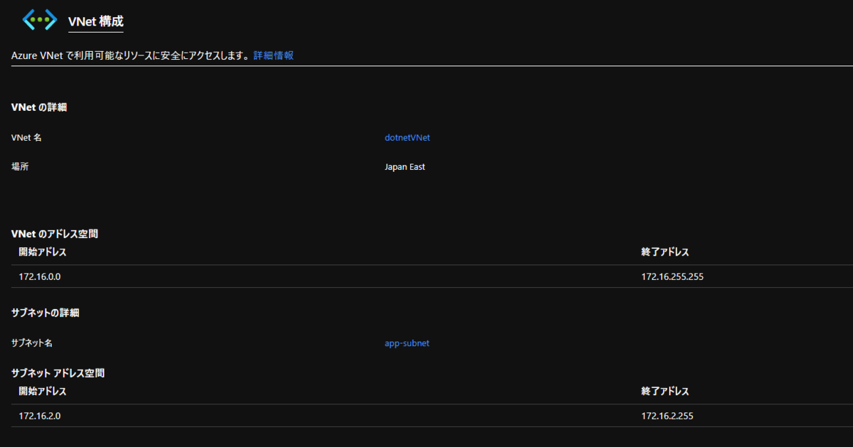
Task: Click the VNet 構成 page title
Action: coord(96,21)
